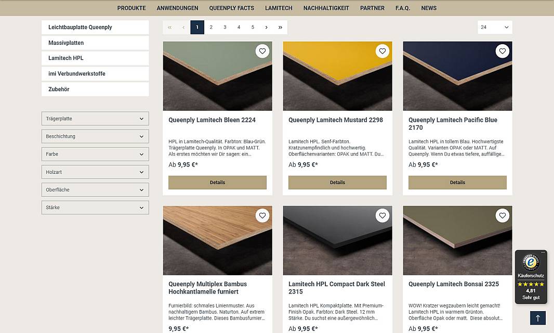Open the F.A.Q. menu item
554x333 pixels.
pyautogui.click(x=403, y=8)
